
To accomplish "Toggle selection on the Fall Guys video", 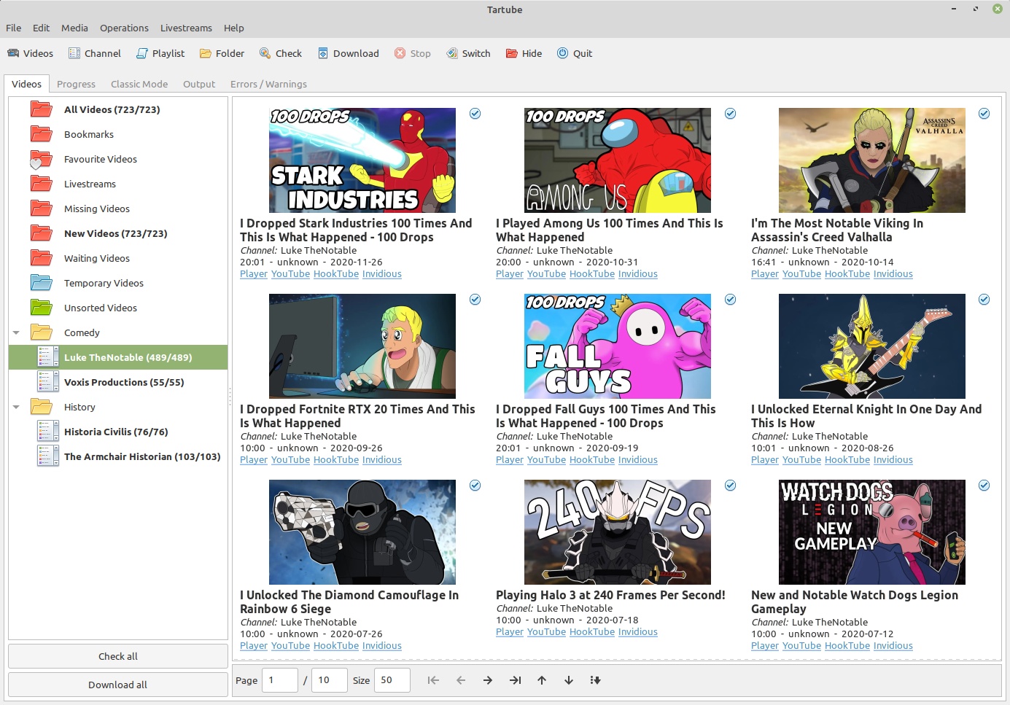I will coord(730,300).
